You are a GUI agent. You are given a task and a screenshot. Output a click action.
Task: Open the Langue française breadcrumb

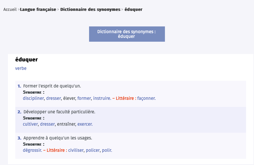(38, 9)
